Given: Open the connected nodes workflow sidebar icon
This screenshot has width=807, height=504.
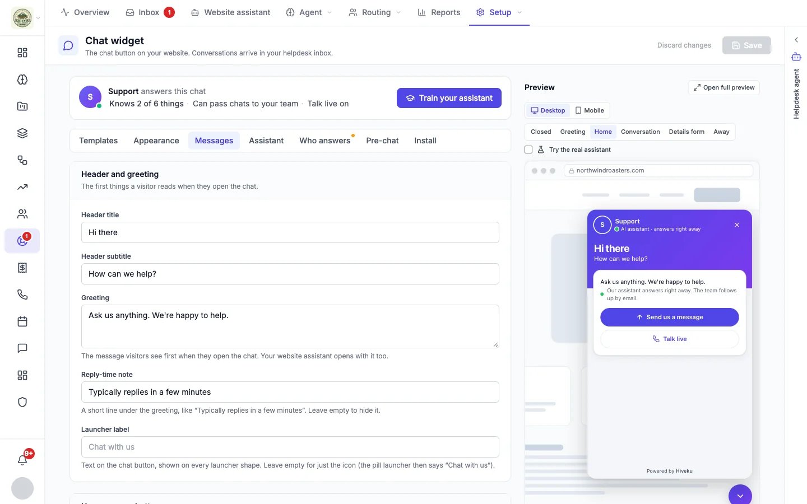Looking at the screenshot, I should pos(22,160).
